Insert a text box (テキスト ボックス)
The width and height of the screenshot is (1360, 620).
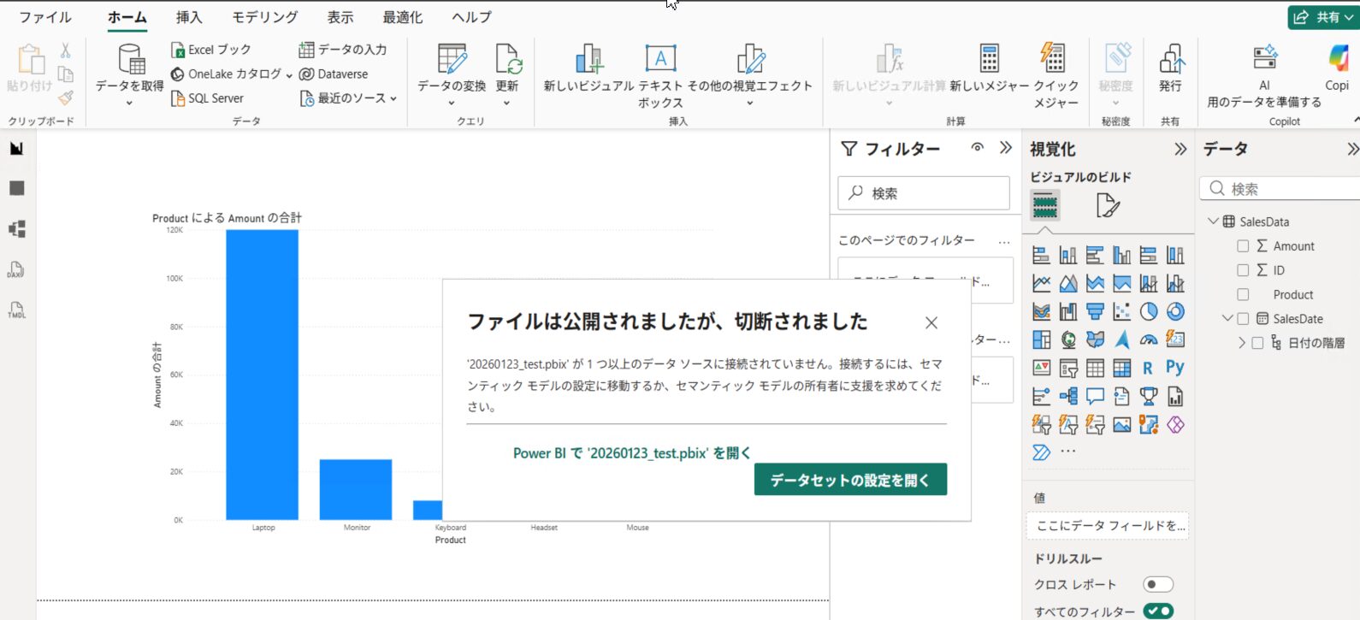pos(659,62)
